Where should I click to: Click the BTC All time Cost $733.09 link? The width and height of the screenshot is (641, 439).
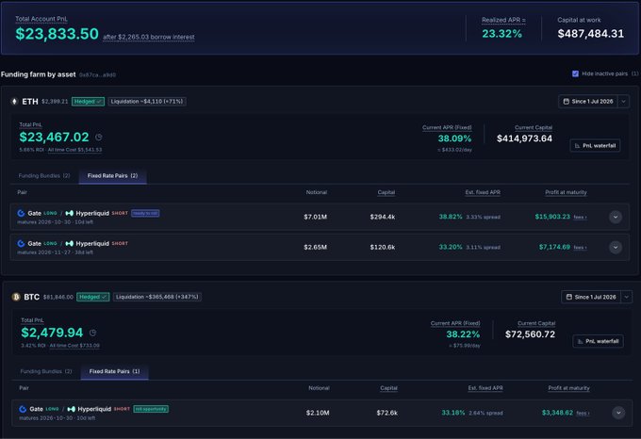pyautogui.click(x=74, y=346)
